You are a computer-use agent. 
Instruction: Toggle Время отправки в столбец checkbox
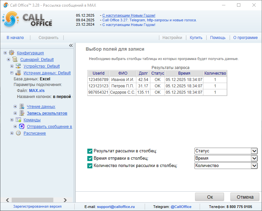[x=90, y=158]
